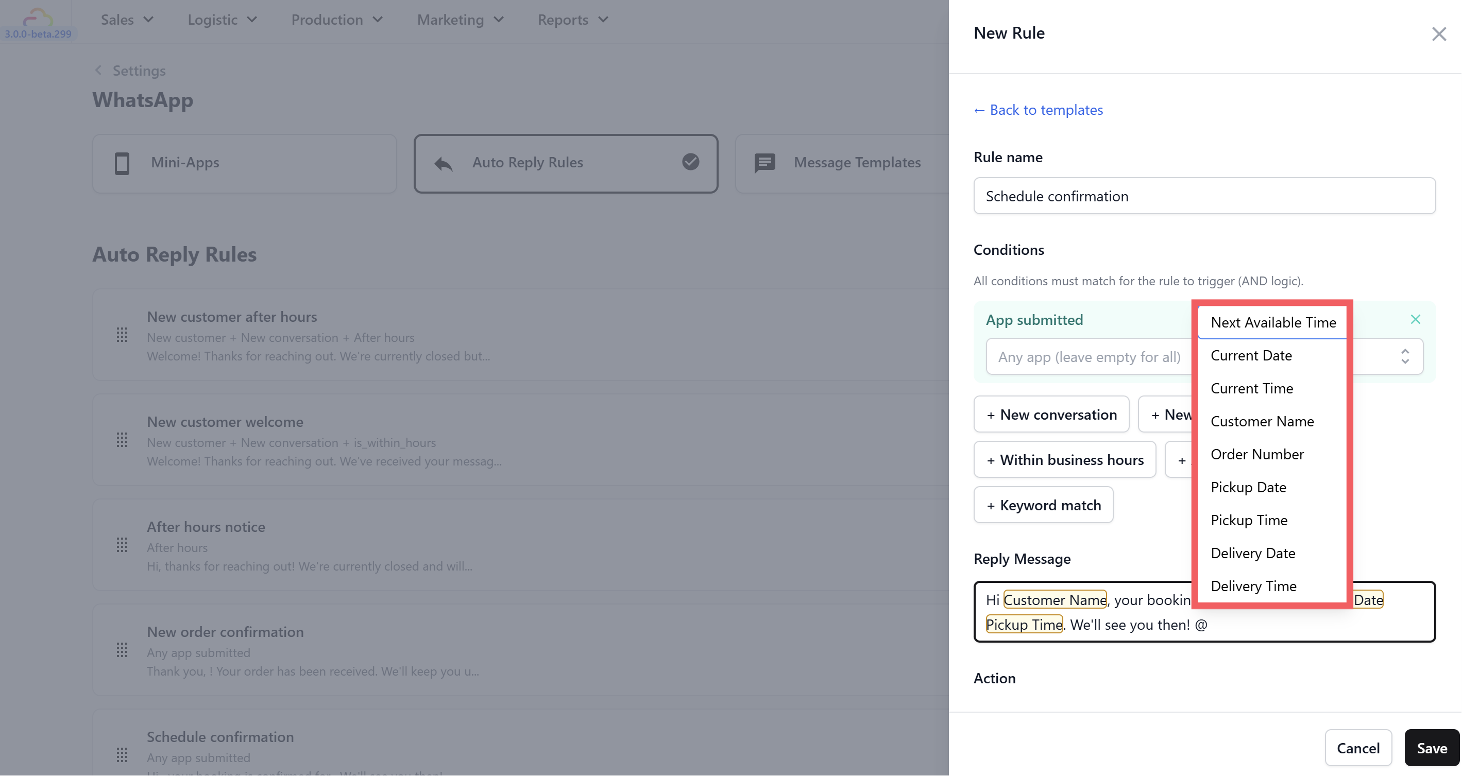Viewport: 1462px width, 776px height.
Task: Grab drag handle of New customer after hours
Action: pyautogui.click(x=122, y=335)
